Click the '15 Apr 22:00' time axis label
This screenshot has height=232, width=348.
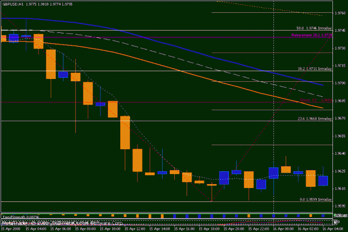(x=259, y=229)
